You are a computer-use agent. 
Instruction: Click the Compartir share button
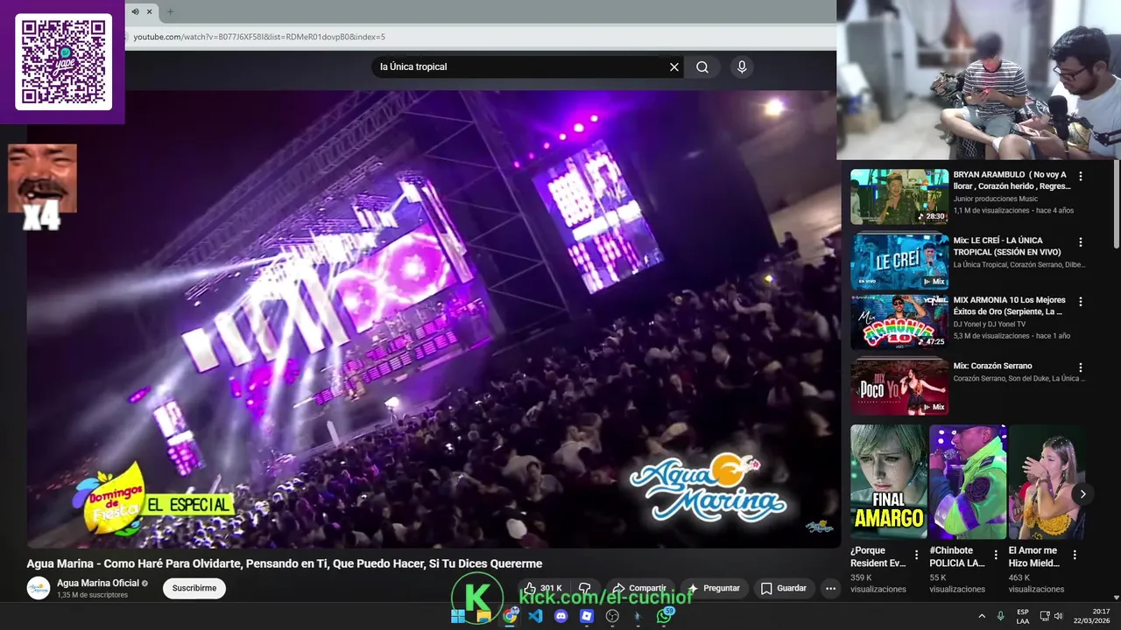[638, 588]
